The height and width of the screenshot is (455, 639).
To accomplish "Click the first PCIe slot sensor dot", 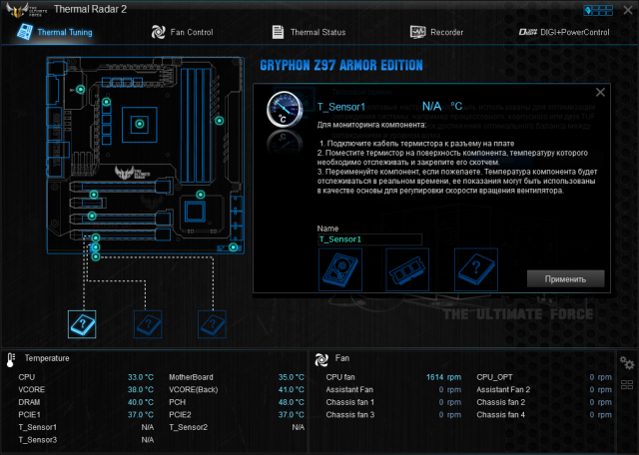I will point(94,195).
